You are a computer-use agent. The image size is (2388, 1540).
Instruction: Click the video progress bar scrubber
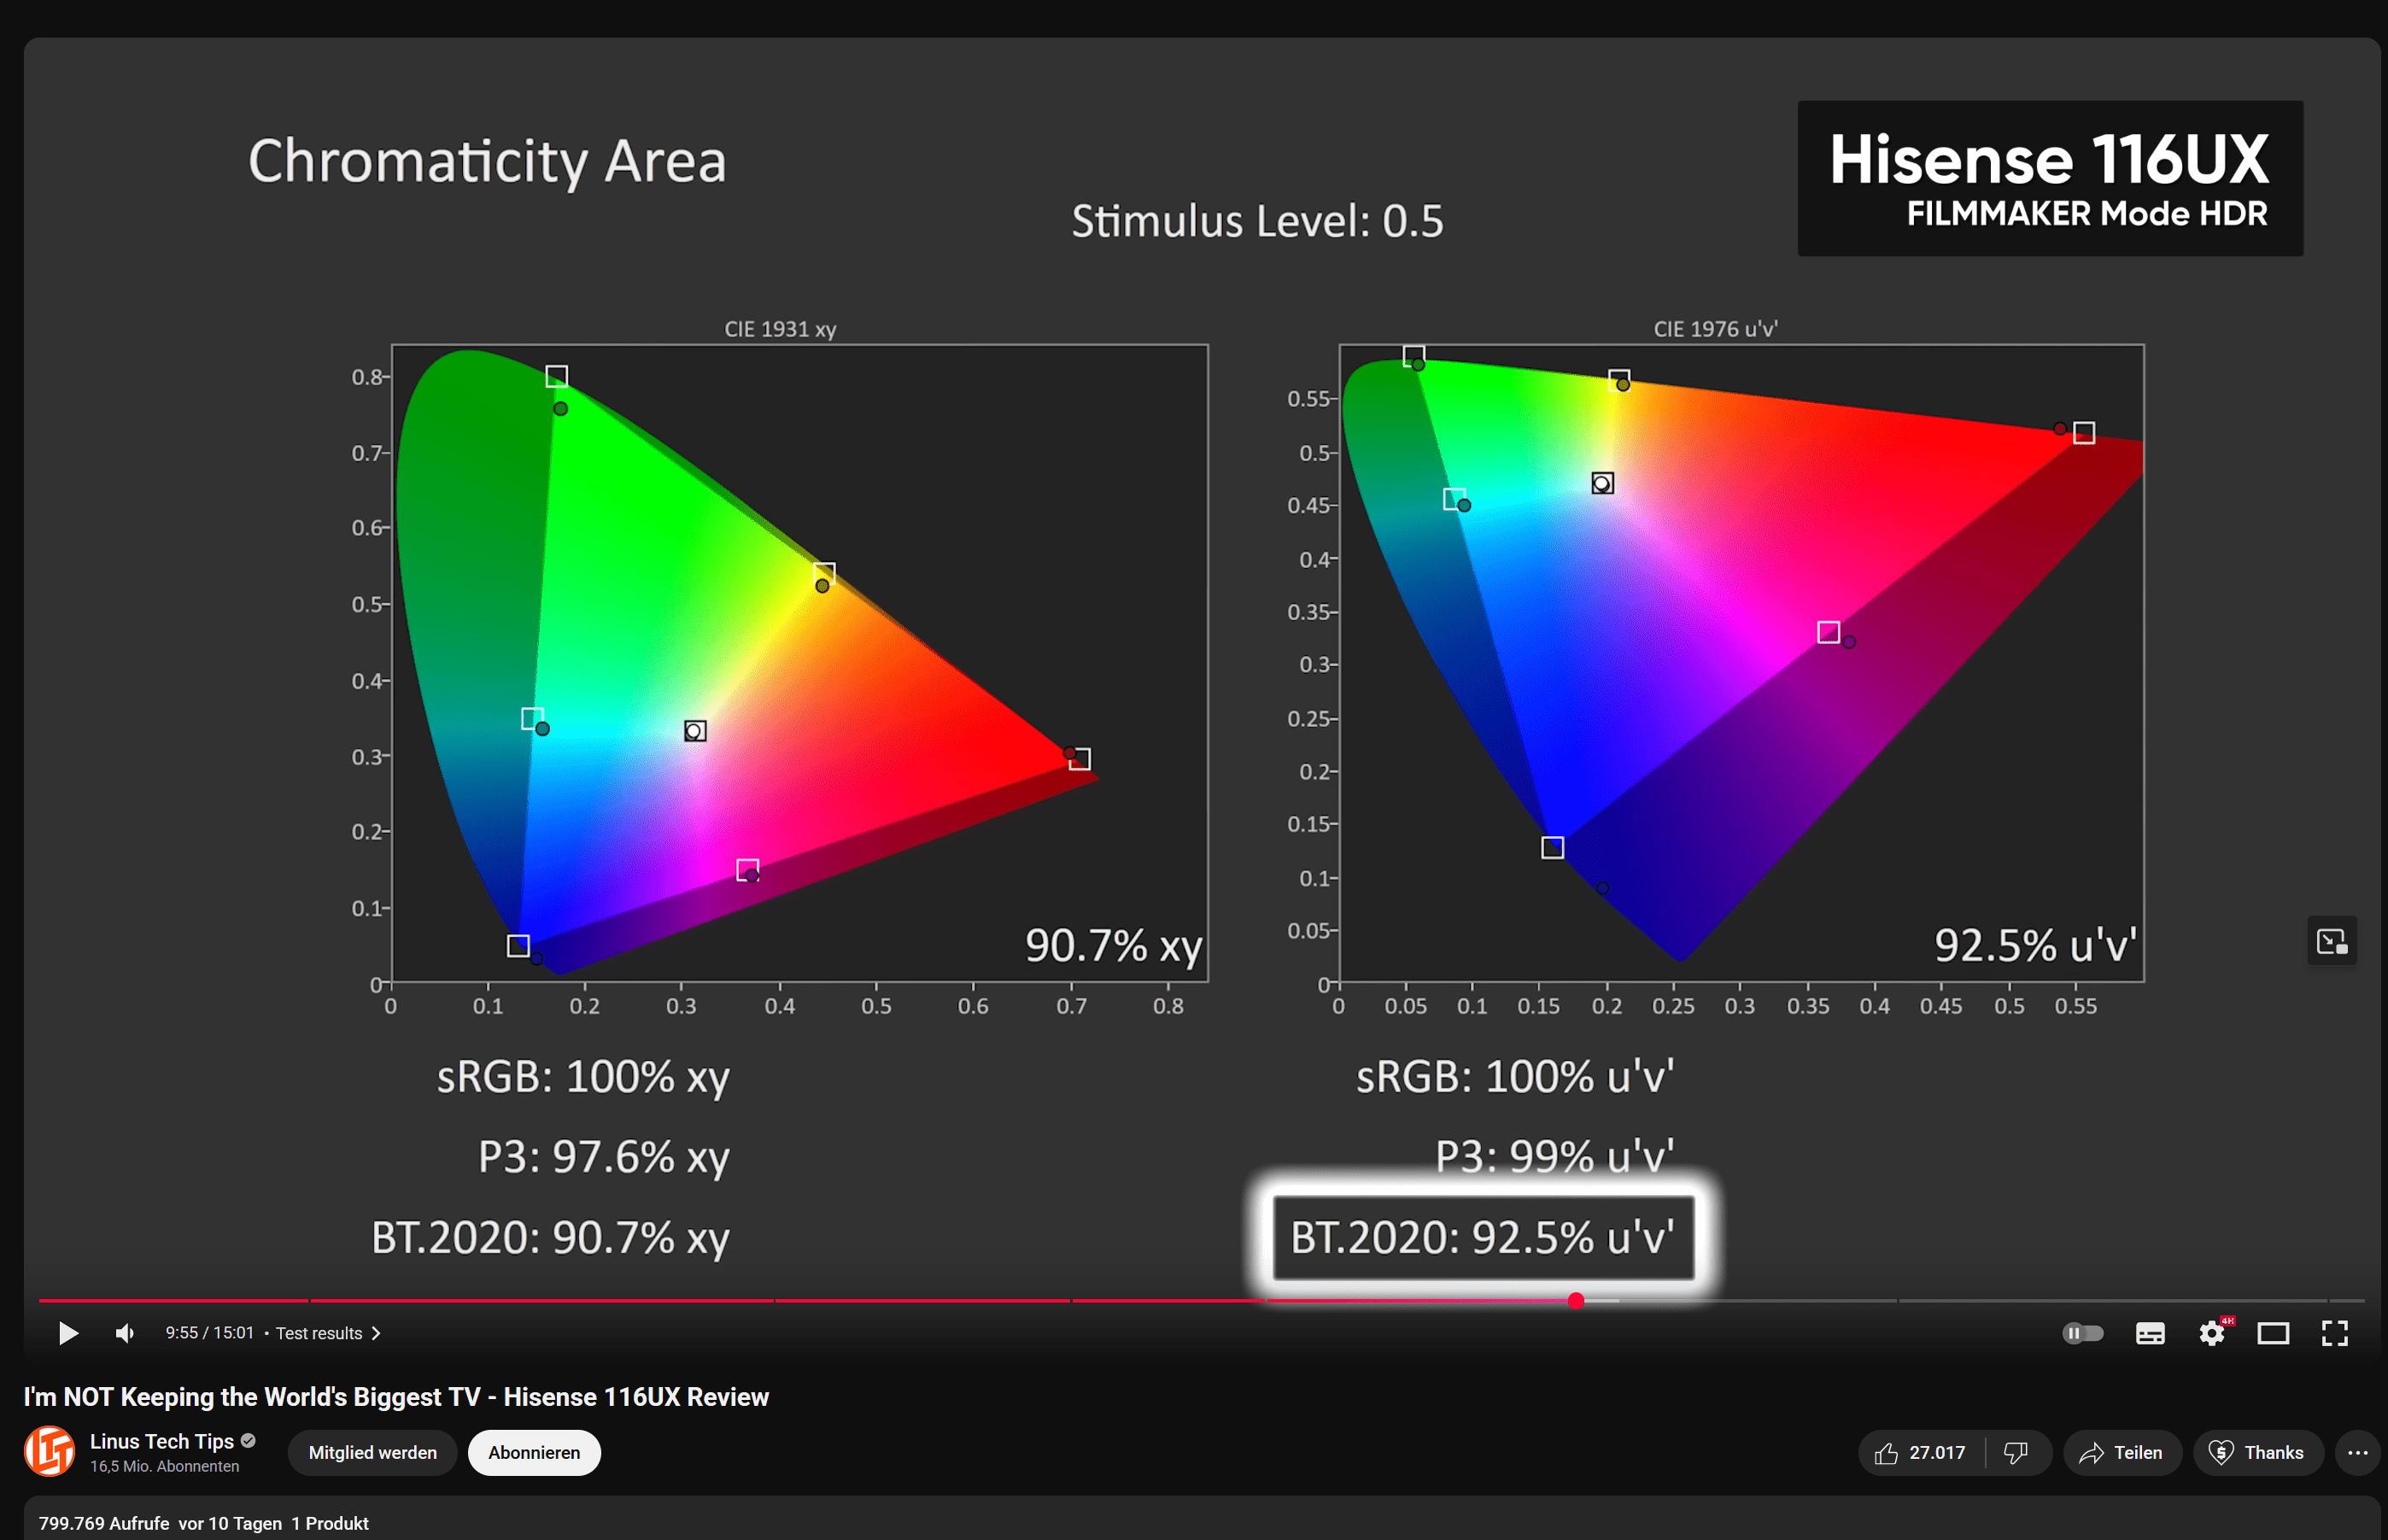1576,1300
